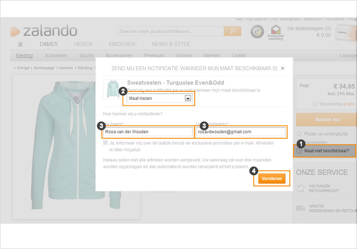The image size is (357, 249).
Task: Click 'nieuwsbrief' top link
Action: point(334,19)
